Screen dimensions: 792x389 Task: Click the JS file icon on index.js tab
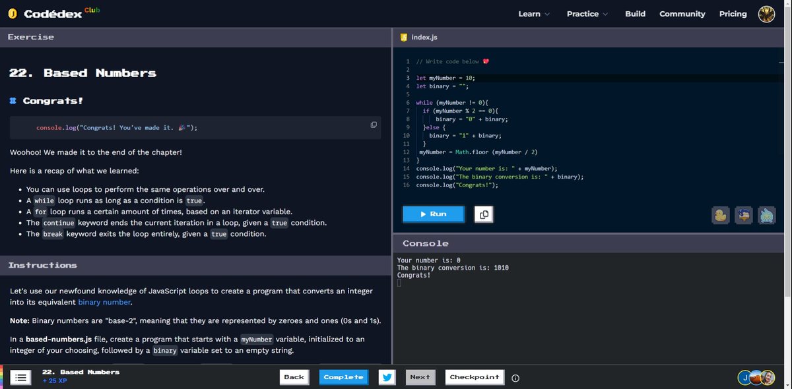tap(403, 38)
